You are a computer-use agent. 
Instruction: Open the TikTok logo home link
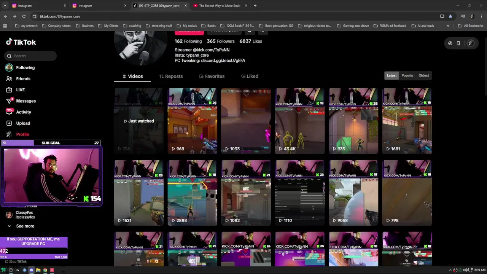(21, 42)
